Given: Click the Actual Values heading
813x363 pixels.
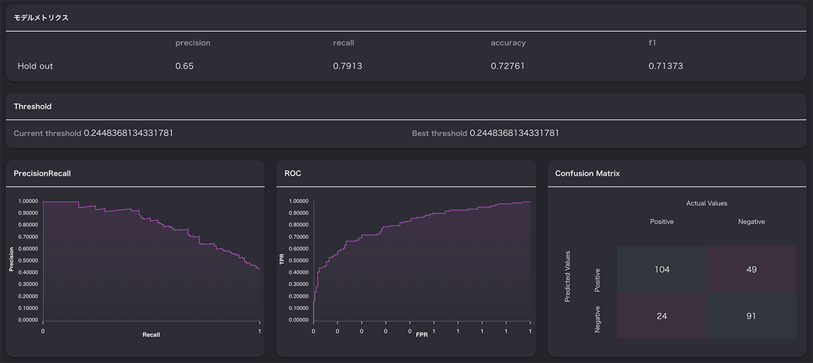Looking at the screenshot, I should tap(707, 203).
